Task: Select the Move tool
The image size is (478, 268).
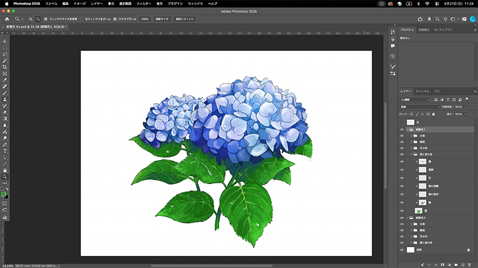Action: pos(5,41)
